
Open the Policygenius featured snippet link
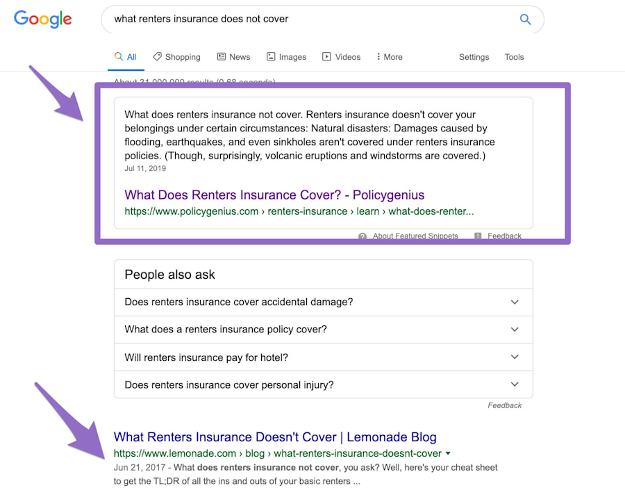(274, 195)
